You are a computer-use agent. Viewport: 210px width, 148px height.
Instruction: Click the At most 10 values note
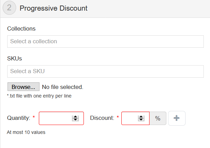click(x=26, y=132)
